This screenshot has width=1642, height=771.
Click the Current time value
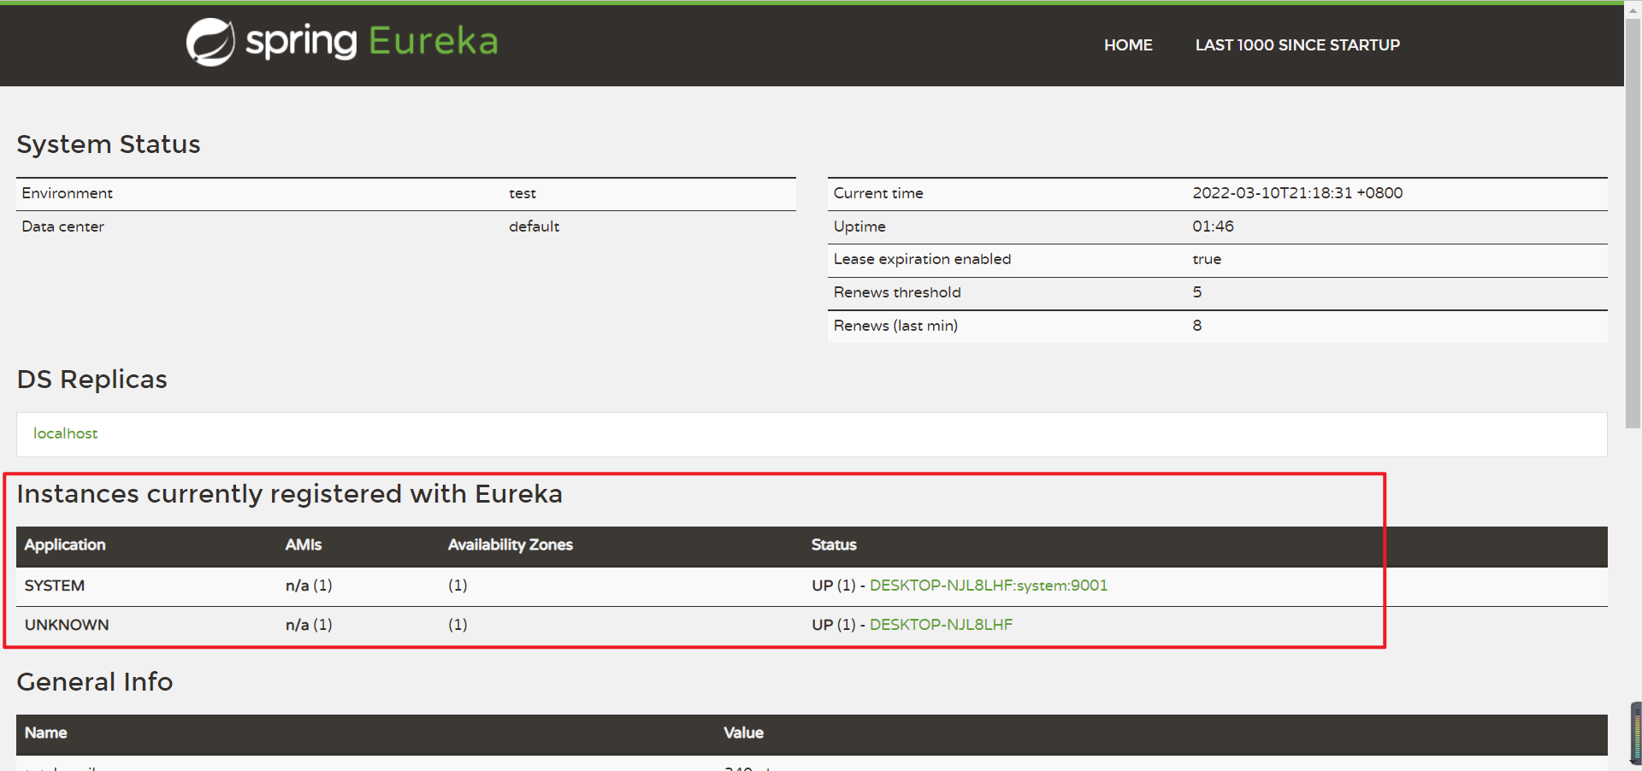coord(1297,193)
